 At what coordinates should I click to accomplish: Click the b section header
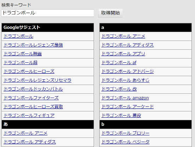pyautogui.click(x=146, y=124)
